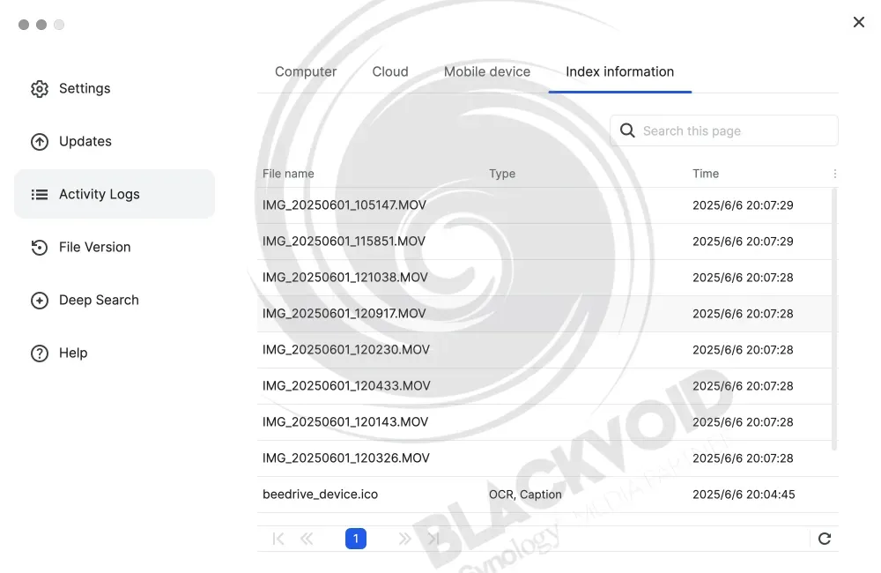Go to first page of results
Viewport: 881px width, 573px height.
click(278, 539)
